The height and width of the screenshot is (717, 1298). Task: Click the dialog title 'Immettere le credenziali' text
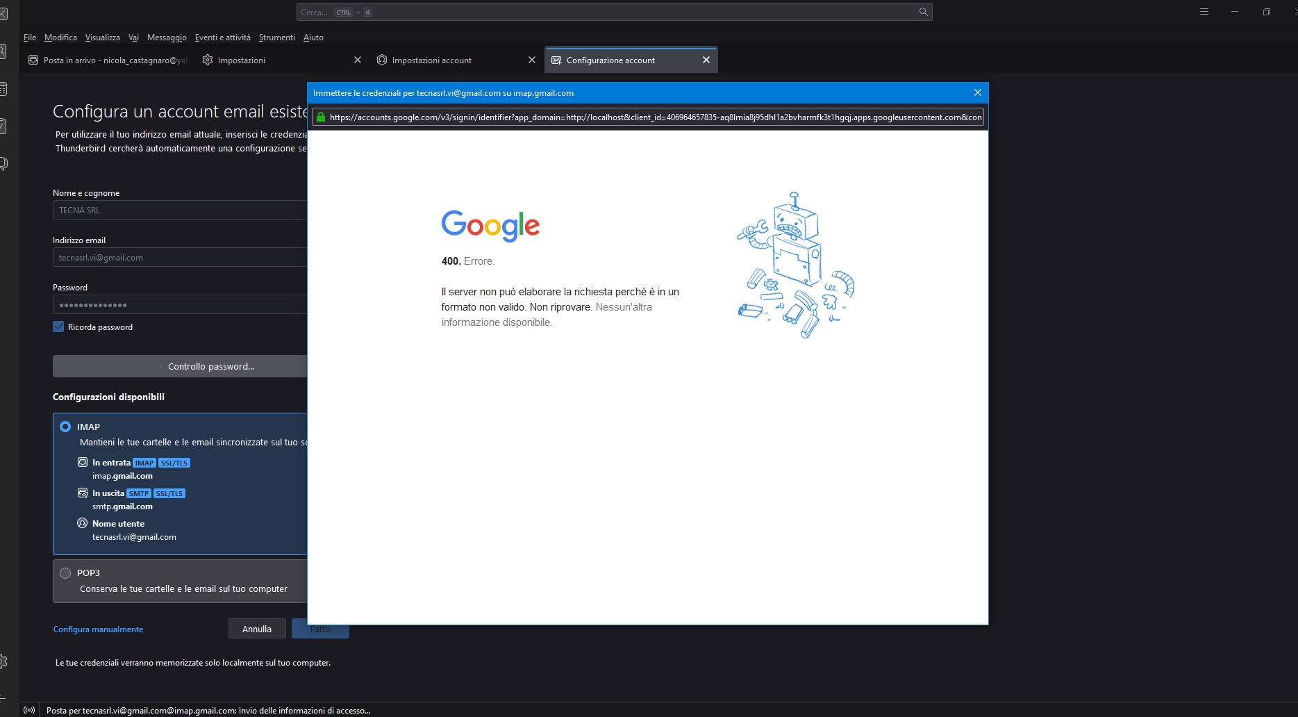pyautogui.click(x=443, y=93)
